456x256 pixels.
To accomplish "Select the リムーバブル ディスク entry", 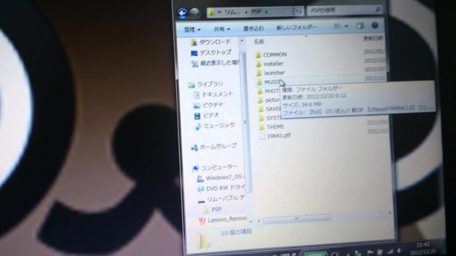I will tap(221, 199).
